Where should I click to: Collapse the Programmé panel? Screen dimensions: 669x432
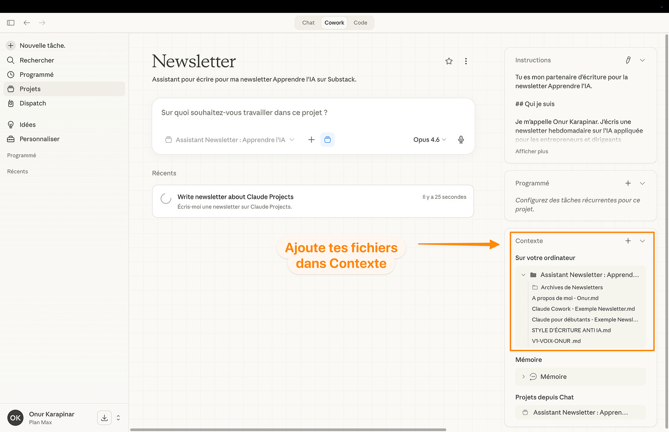click(x=642, y=183)
